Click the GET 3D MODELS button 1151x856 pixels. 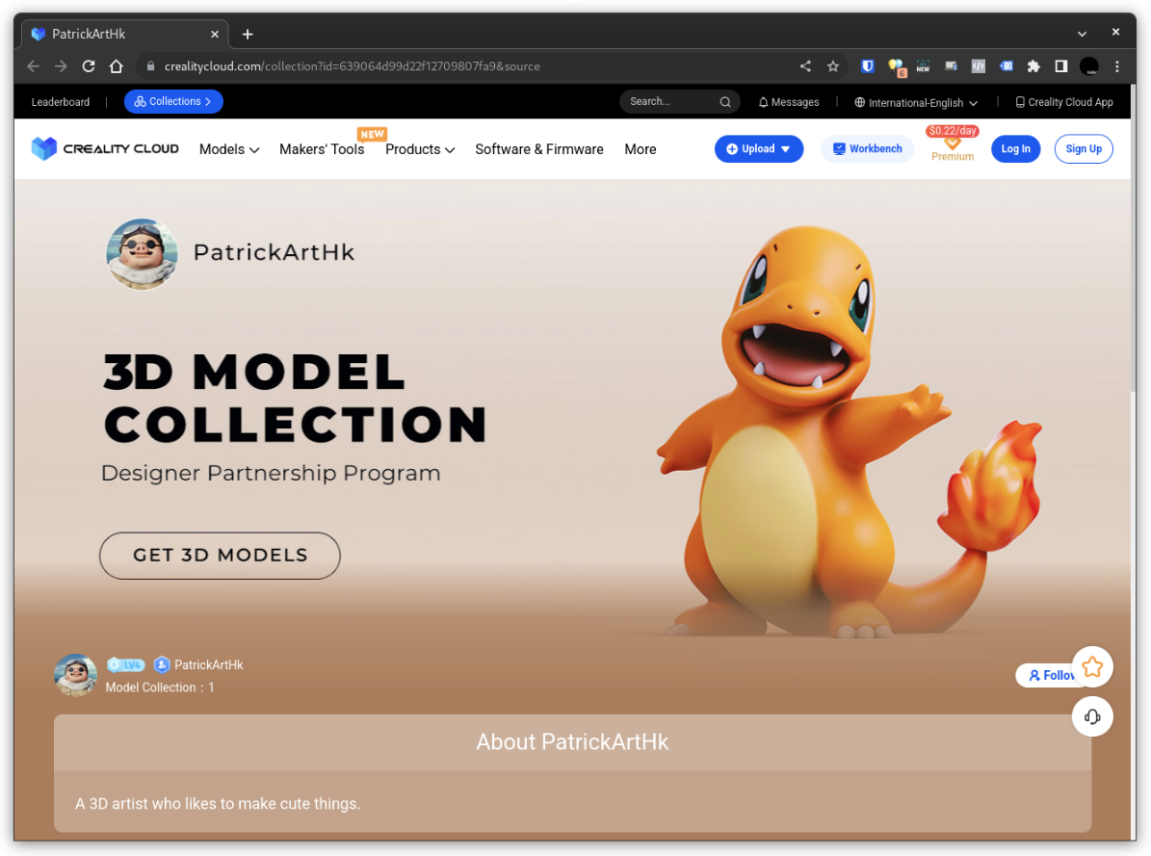click(219, 556)
